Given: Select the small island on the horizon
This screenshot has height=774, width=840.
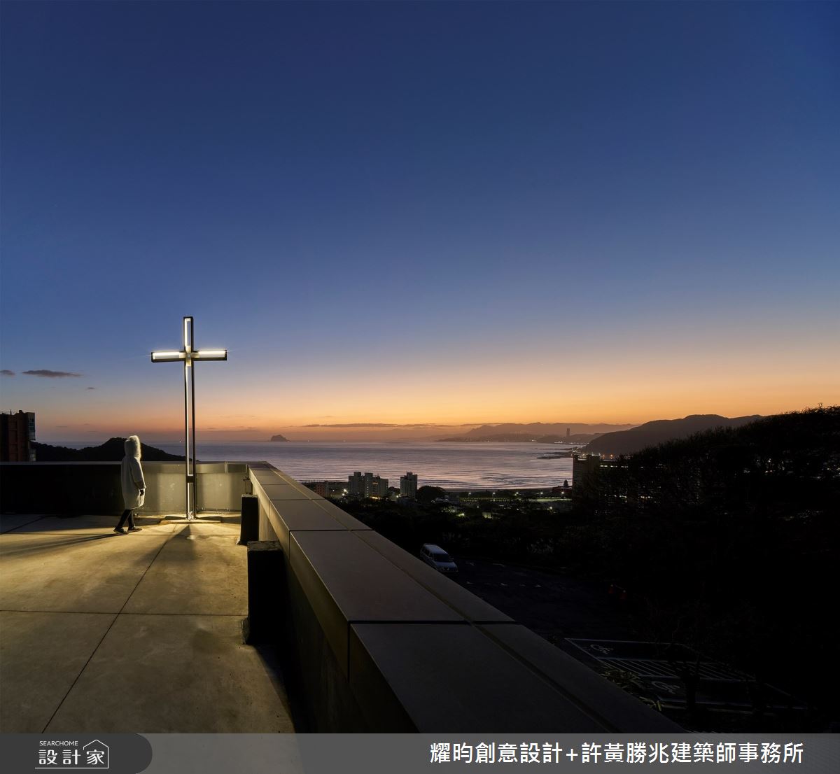Looking at the screenshot, I should click(x=279, y=438).
